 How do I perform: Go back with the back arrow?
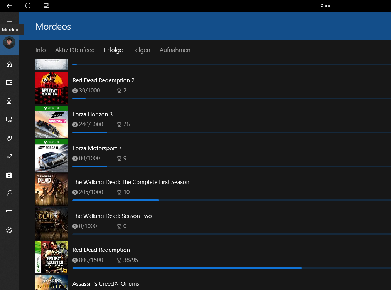click(x=10, y=5)
